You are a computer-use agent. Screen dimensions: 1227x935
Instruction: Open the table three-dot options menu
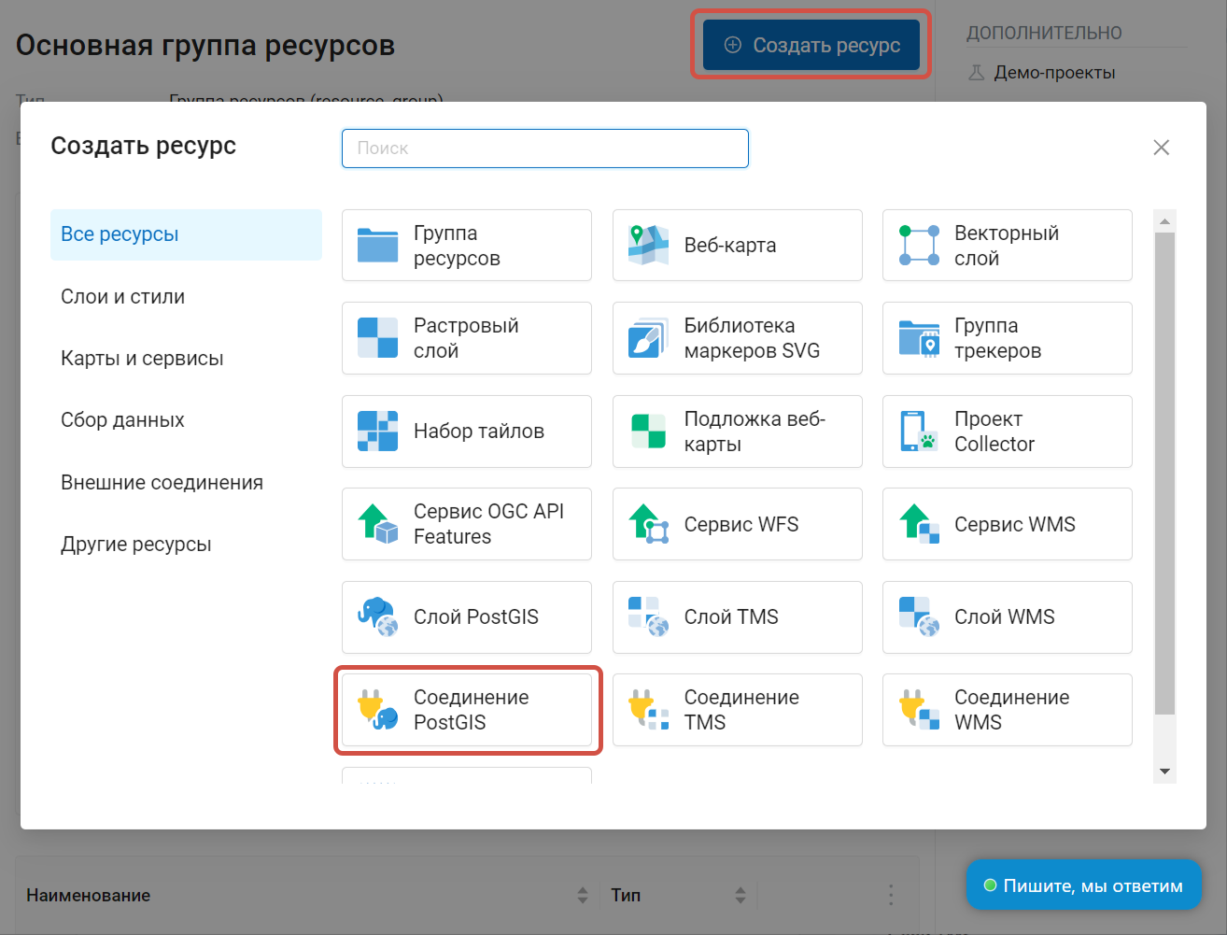[x=891, y=895]
